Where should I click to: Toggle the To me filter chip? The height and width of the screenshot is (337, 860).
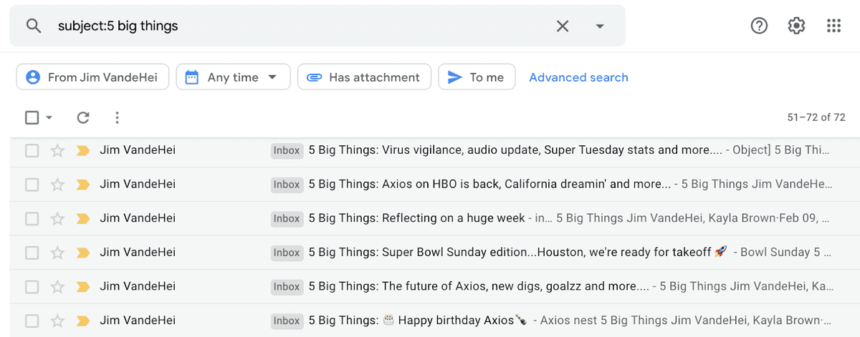click(x=477, y=77)
